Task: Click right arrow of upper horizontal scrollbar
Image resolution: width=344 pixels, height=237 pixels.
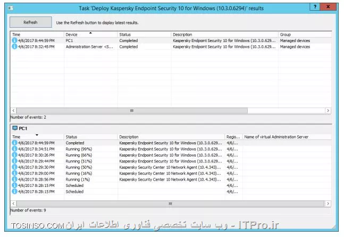Action: coord(328,111)
